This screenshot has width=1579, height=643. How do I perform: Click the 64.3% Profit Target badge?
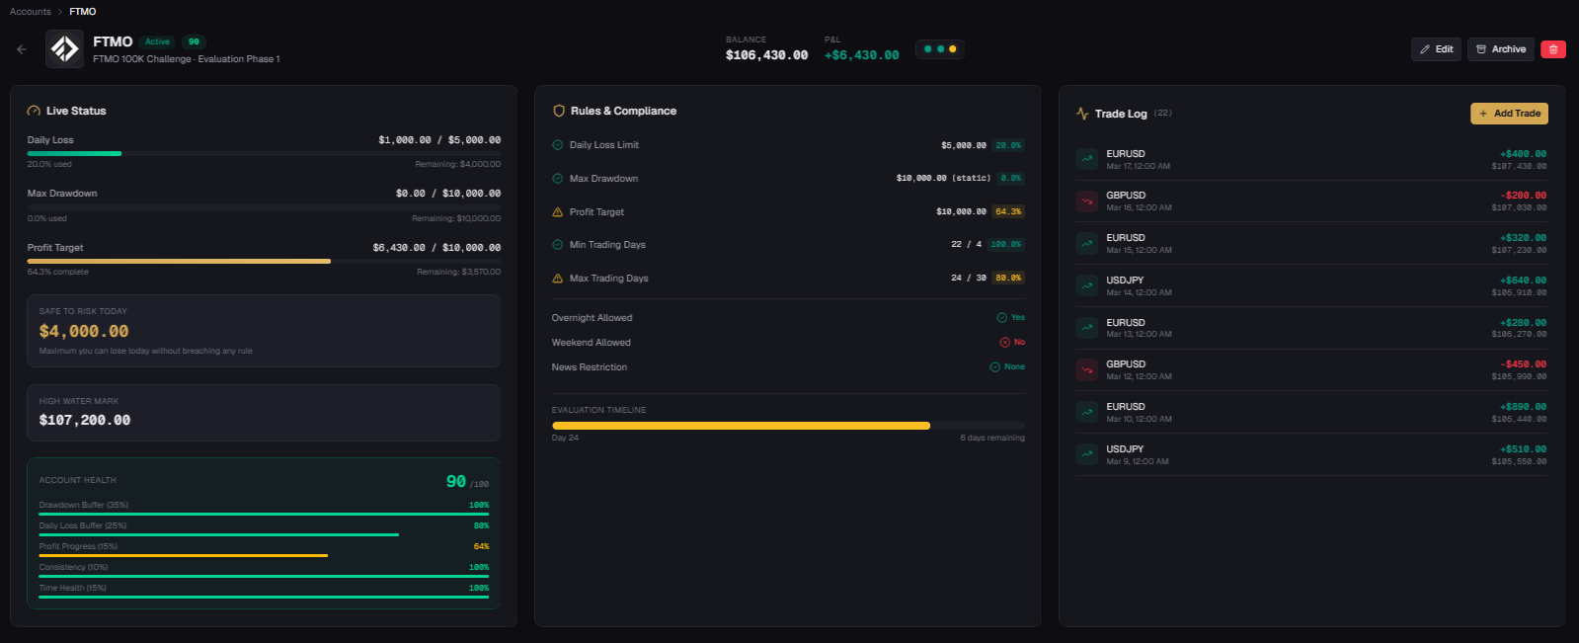(x=1008, y=212)
